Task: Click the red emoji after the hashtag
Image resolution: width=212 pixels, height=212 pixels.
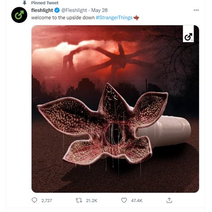Action: tap(136, 18)
